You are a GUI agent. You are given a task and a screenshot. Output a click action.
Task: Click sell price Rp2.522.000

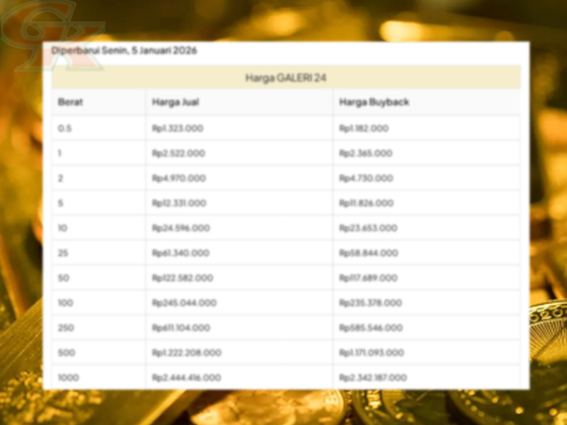click(x=178, y=153)
